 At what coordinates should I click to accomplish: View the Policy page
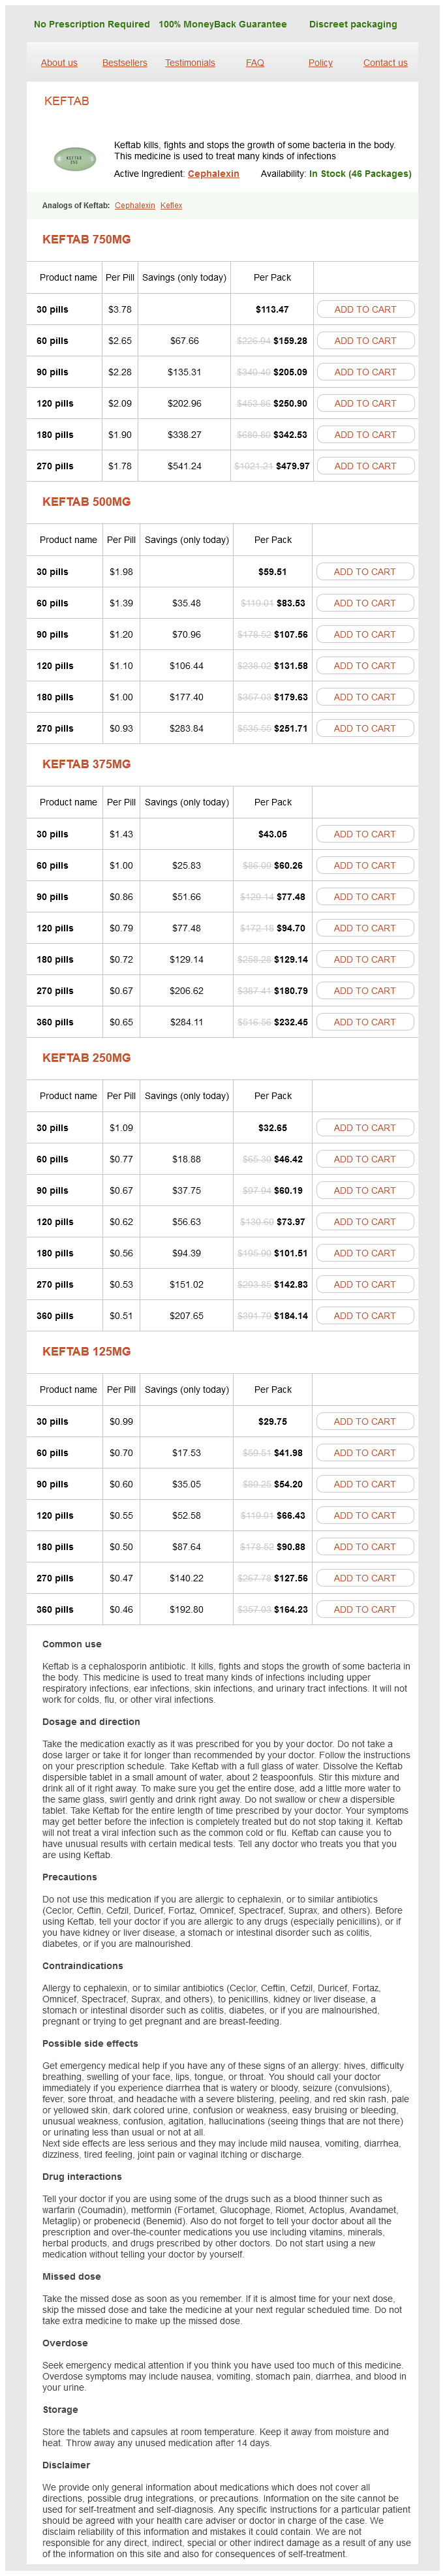[320, 63]
